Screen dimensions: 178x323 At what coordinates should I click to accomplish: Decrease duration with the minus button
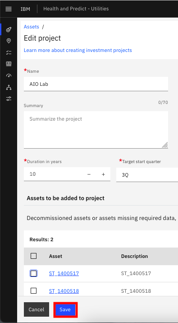click(89, 174)
